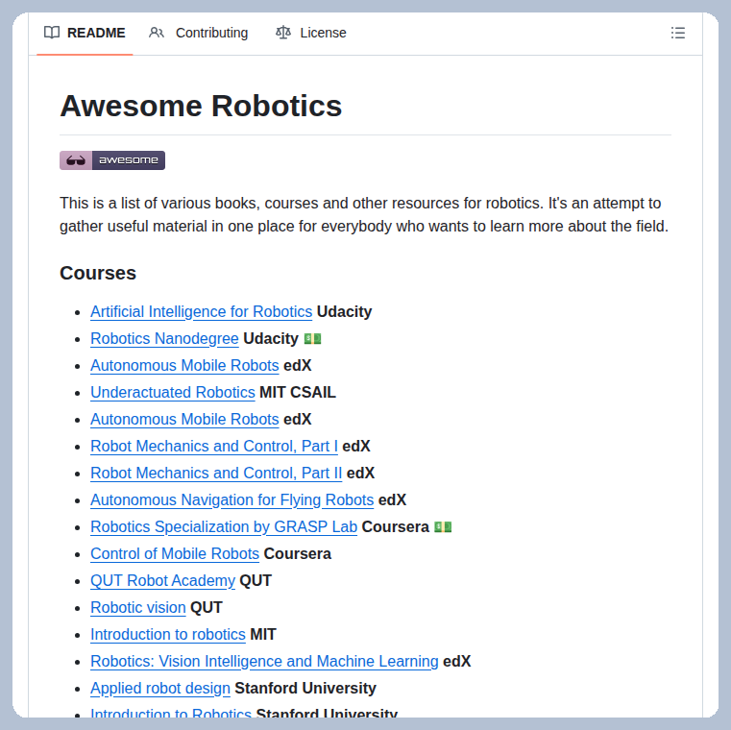Open the Contributing tab
The width and height of the screenshot is (731, 730).
click(x=199, y=33)
